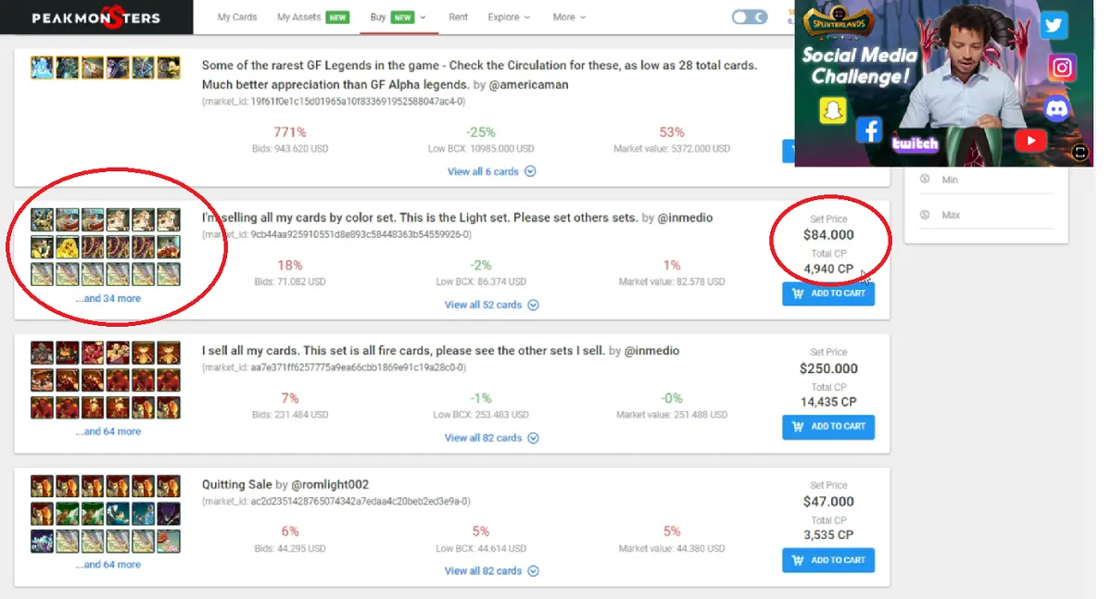Click the Instagram icon in the webcam overlay

1062,68
